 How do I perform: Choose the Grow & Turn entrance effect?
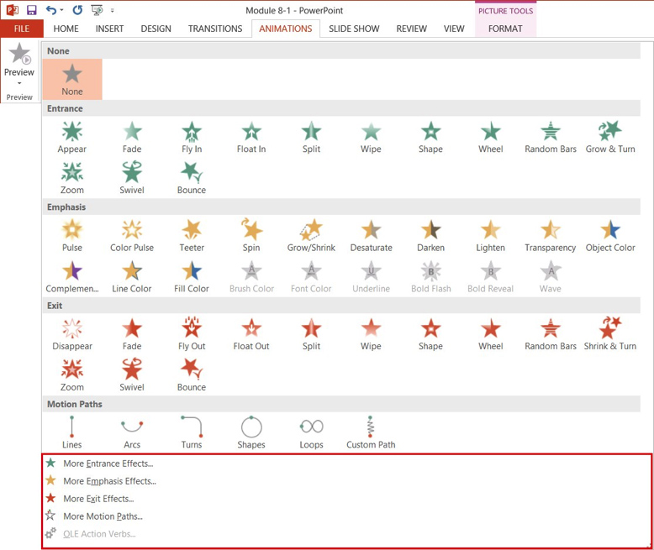[x=609, y=137]
